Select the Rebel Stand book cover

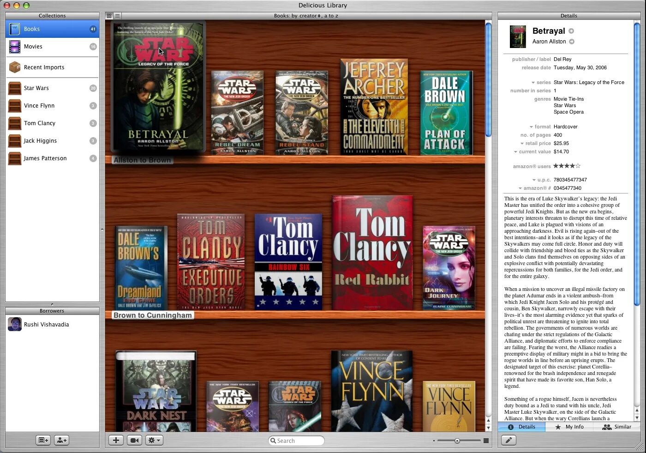(x=302, y=113)
